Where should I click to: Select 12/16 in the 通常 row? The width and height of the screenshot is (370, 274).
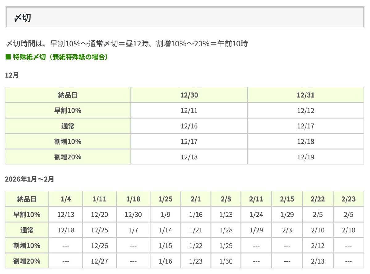click(189, 126)
